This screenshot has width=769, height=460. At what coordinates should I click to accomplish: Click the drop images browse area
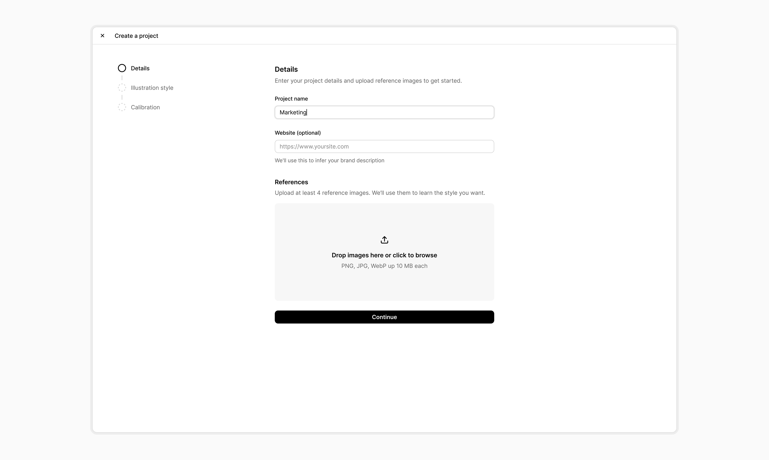tap(384, 255)
